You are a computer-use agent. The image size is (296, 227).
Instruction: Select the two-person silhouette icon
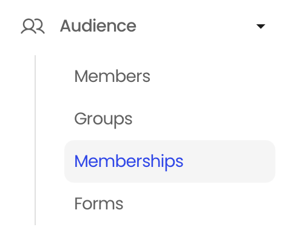(33, 26)
